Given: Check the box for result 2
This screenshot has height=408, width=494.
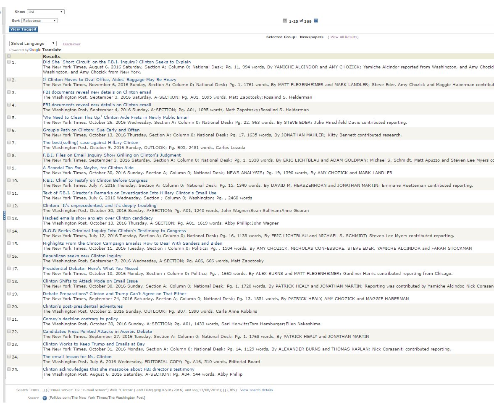Looking at the screenshot, I should pyautogui.click(x=9, y=80).
